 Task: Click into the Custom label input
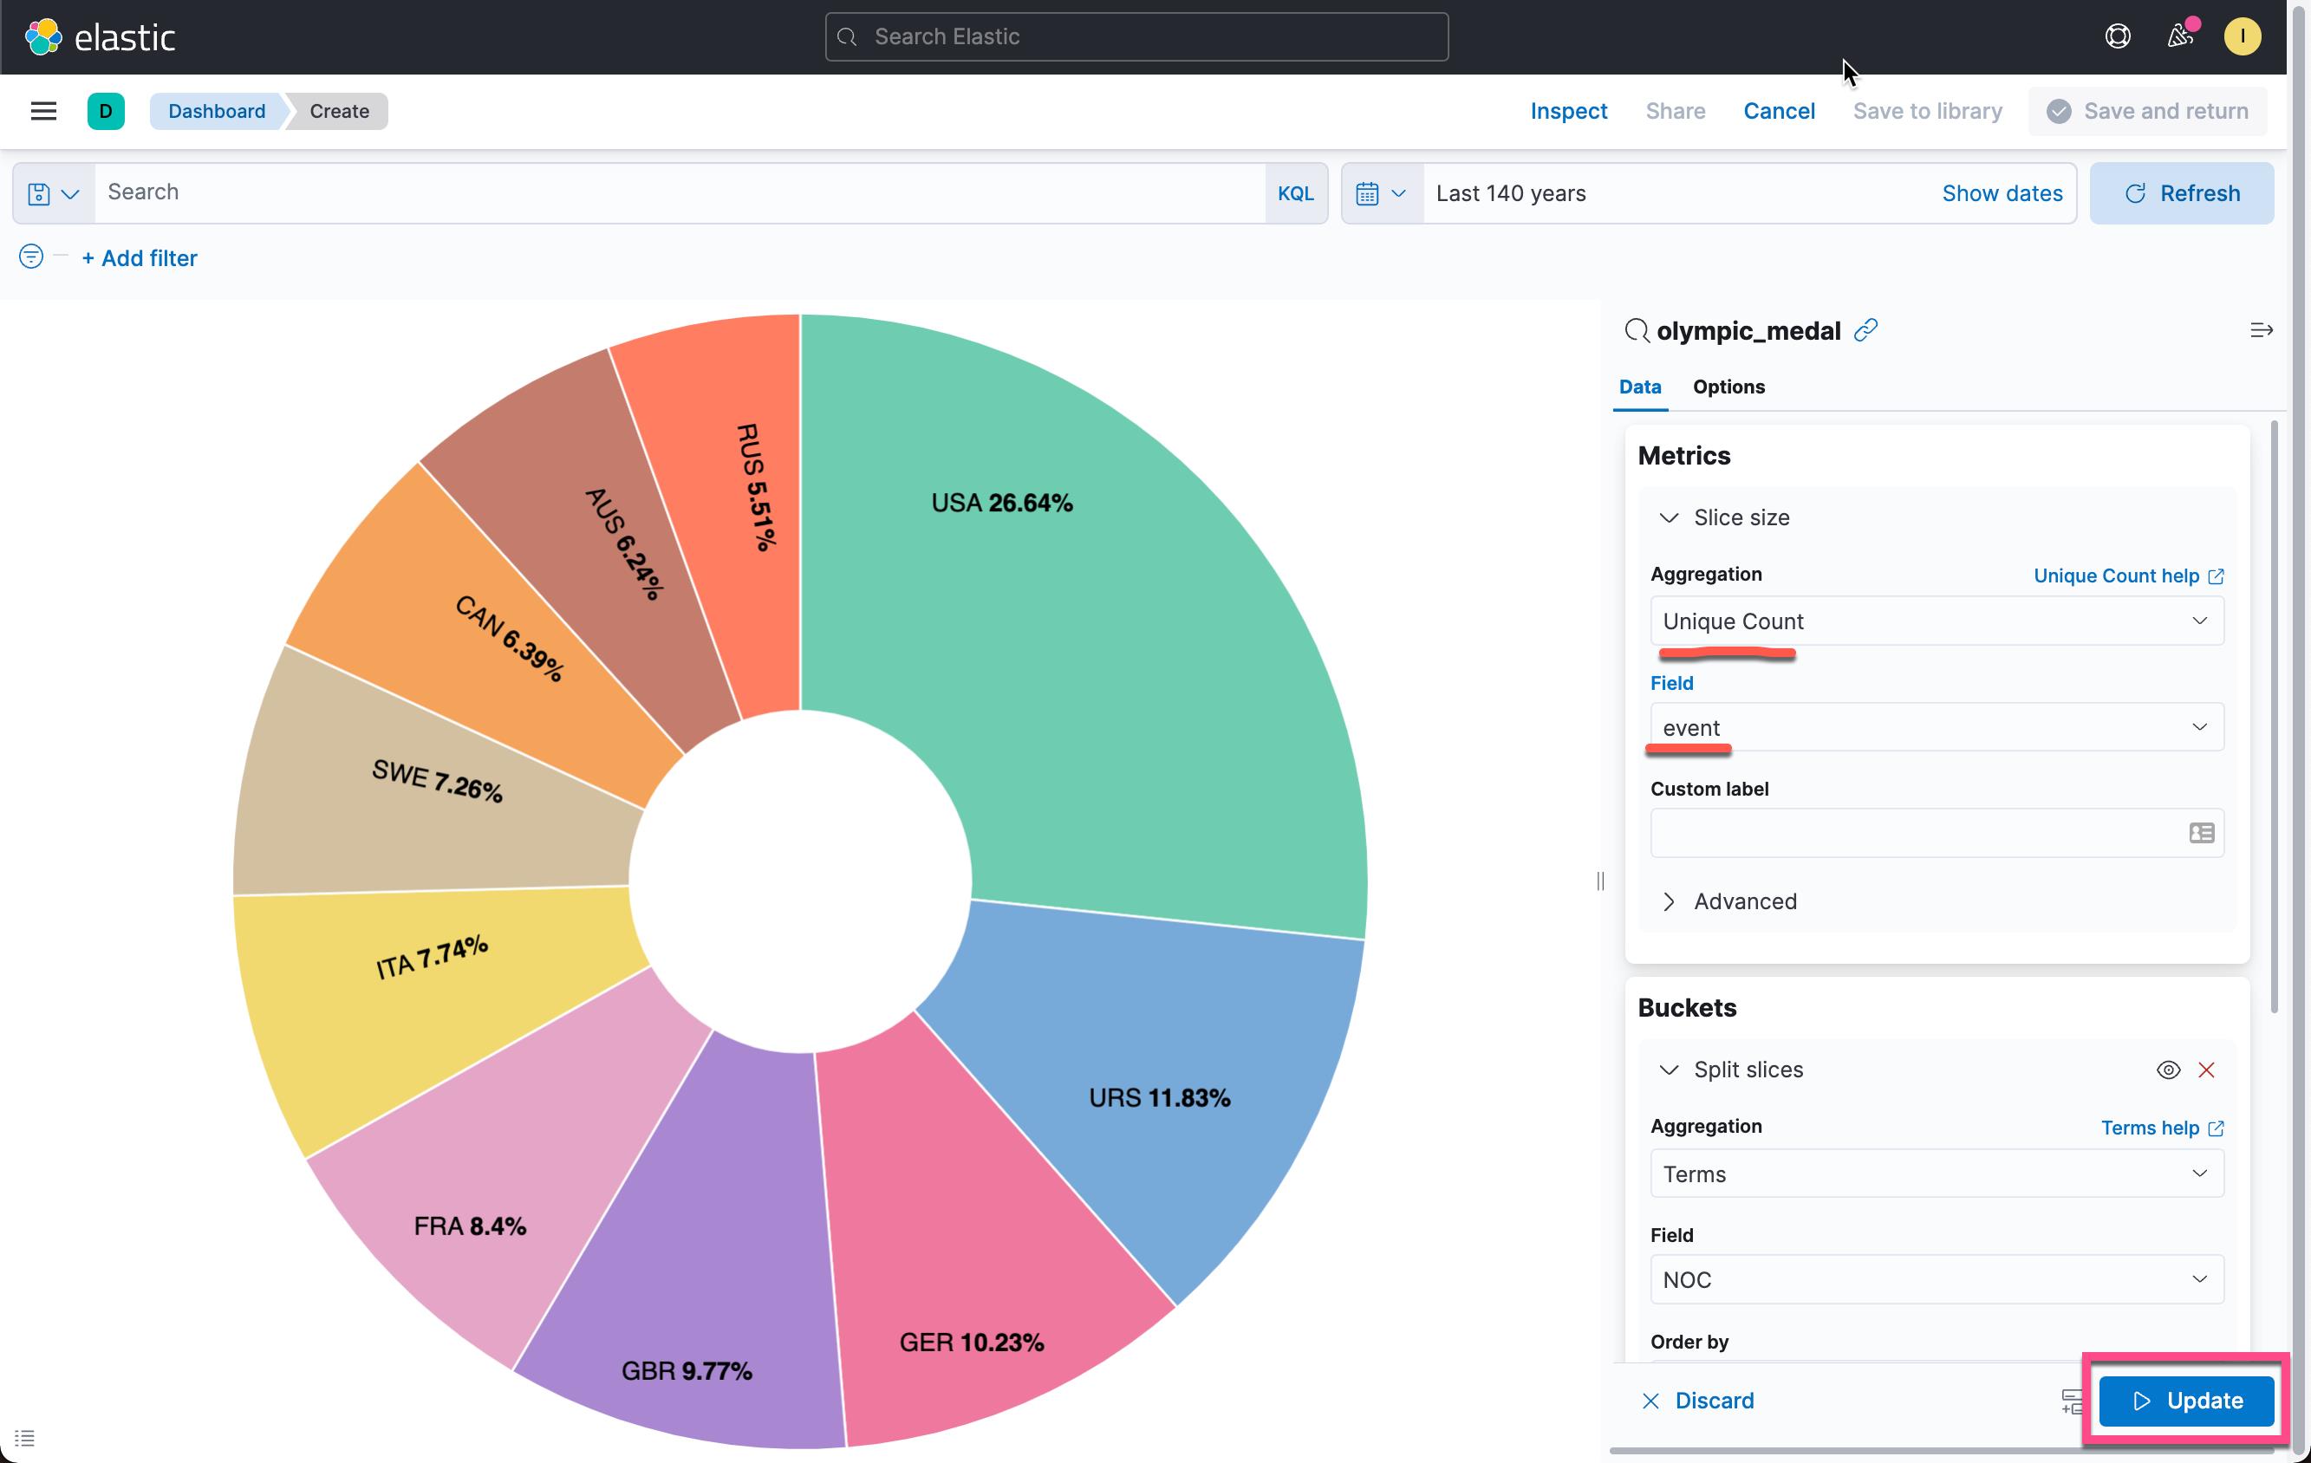[x=1937, y=833]
